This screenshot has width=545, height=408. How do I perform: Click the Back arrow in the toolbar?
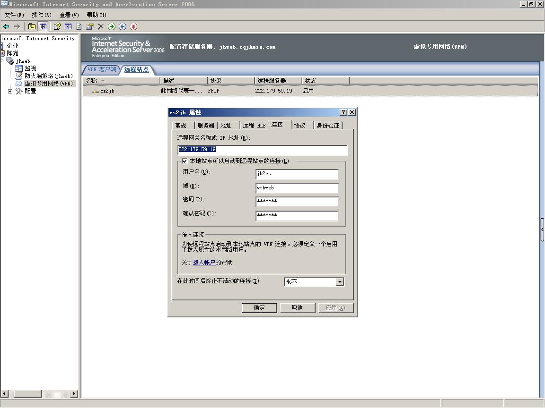[6, 26]
